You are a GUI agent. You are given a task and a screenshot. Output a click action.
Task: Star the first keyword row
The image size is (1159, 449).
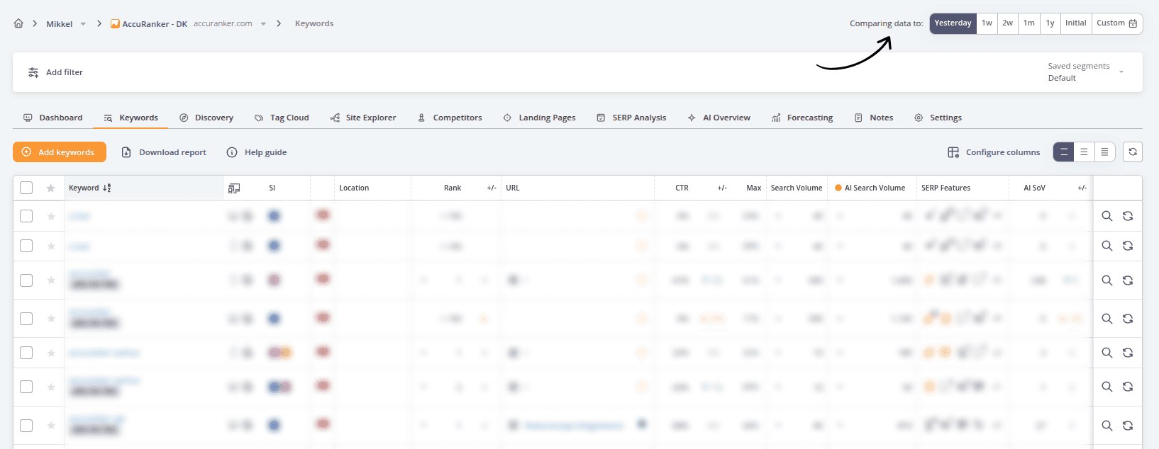click(x=51, y=217)
